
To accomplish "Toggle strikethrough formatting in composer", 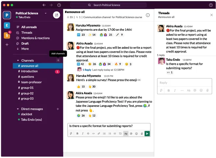I will point(88,133).
